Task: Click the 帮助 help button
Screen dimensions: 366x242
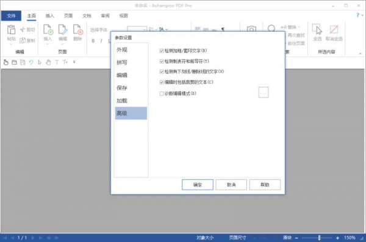Action: point(265,185)
